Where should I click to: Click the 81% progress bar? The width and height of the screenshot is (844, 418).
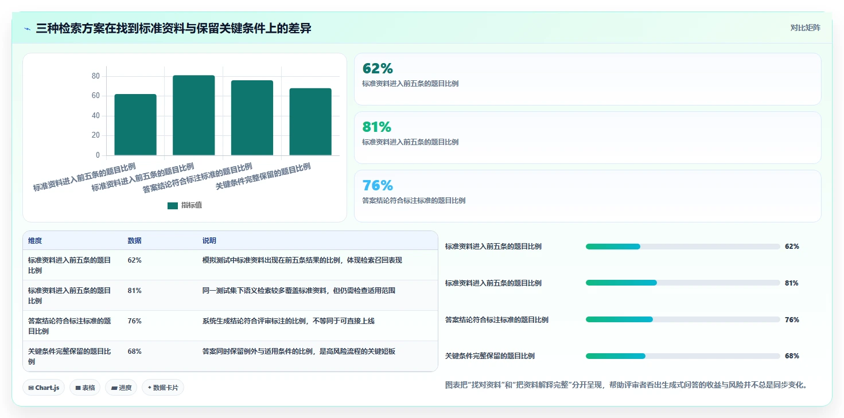(683, 283)
